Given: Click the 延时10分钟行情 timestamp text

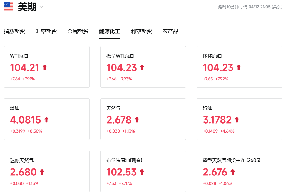Looking at the screenshot, I should tap(250, 7).
